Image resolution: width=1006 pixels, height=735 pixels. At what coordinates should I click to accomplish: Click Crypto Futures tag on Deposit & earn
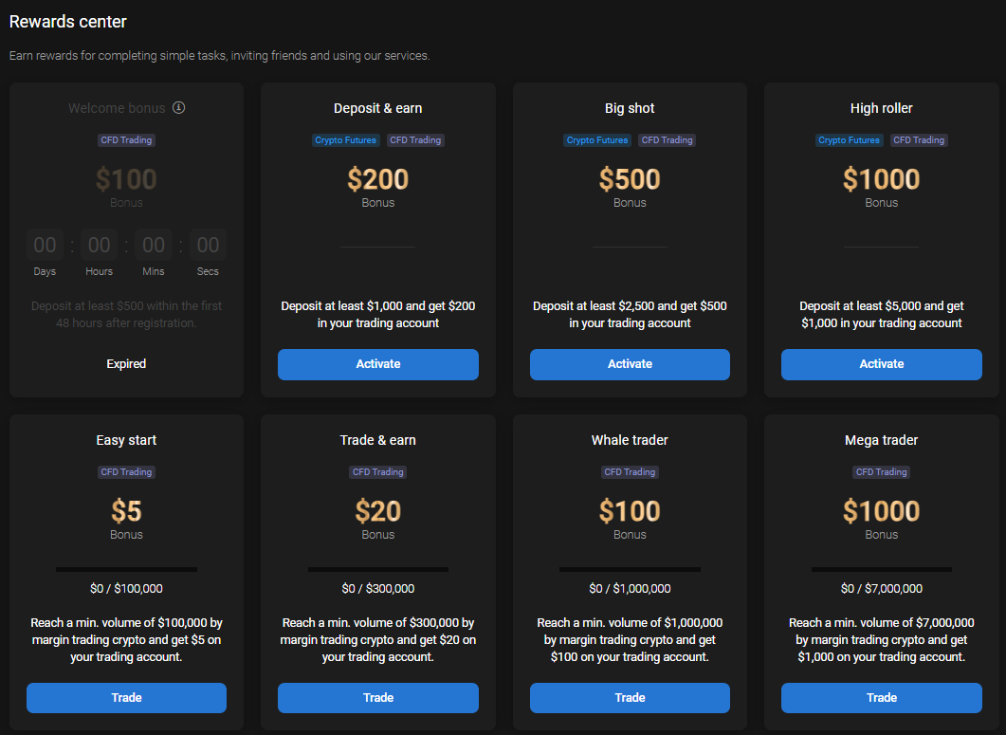tap(346, 140)
